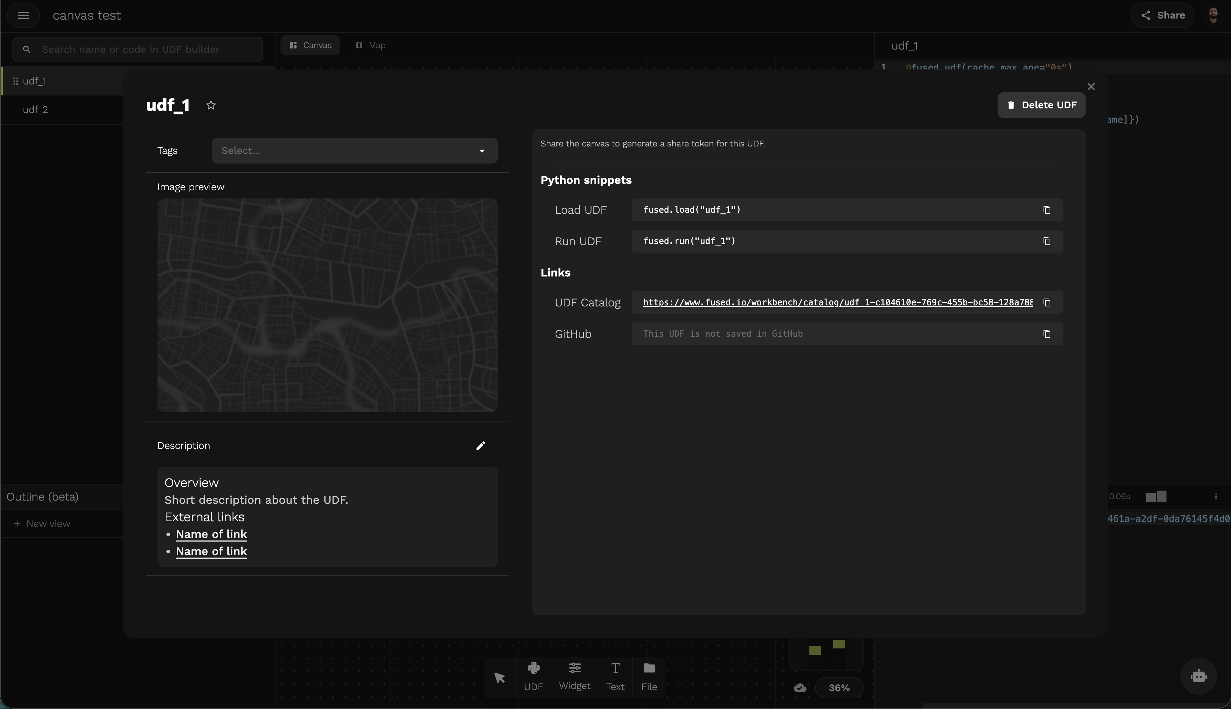The width and height of the screenshot is (1231, 709).
Task: Focus the UDF builder search field
Action: tap(138, 50)
